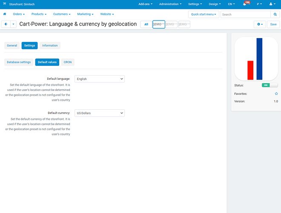Open the notifications bell icon
The height and width of the screenshot is (213, 281).
[x=244, y=4]
